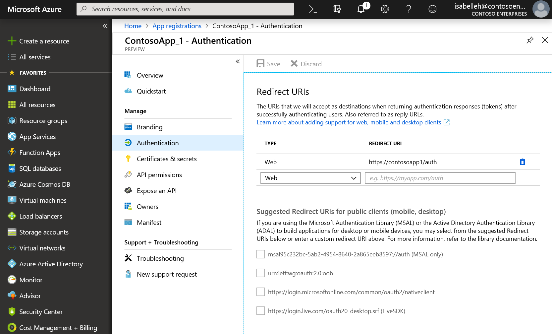Click the feedback smiley icon
This screenshot has width=552, height=334.
tap(432, 9)
